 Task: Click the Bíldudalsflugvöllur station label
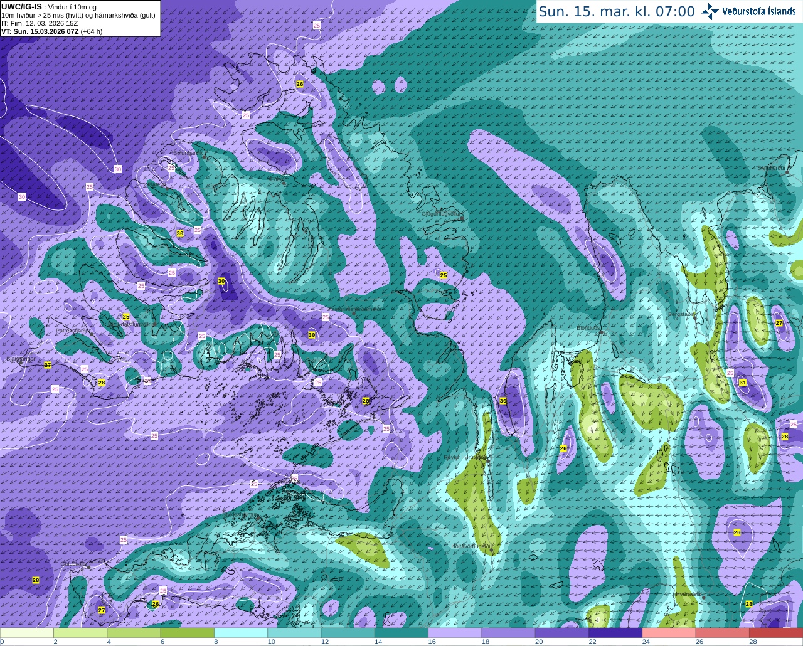pos(132,324)
